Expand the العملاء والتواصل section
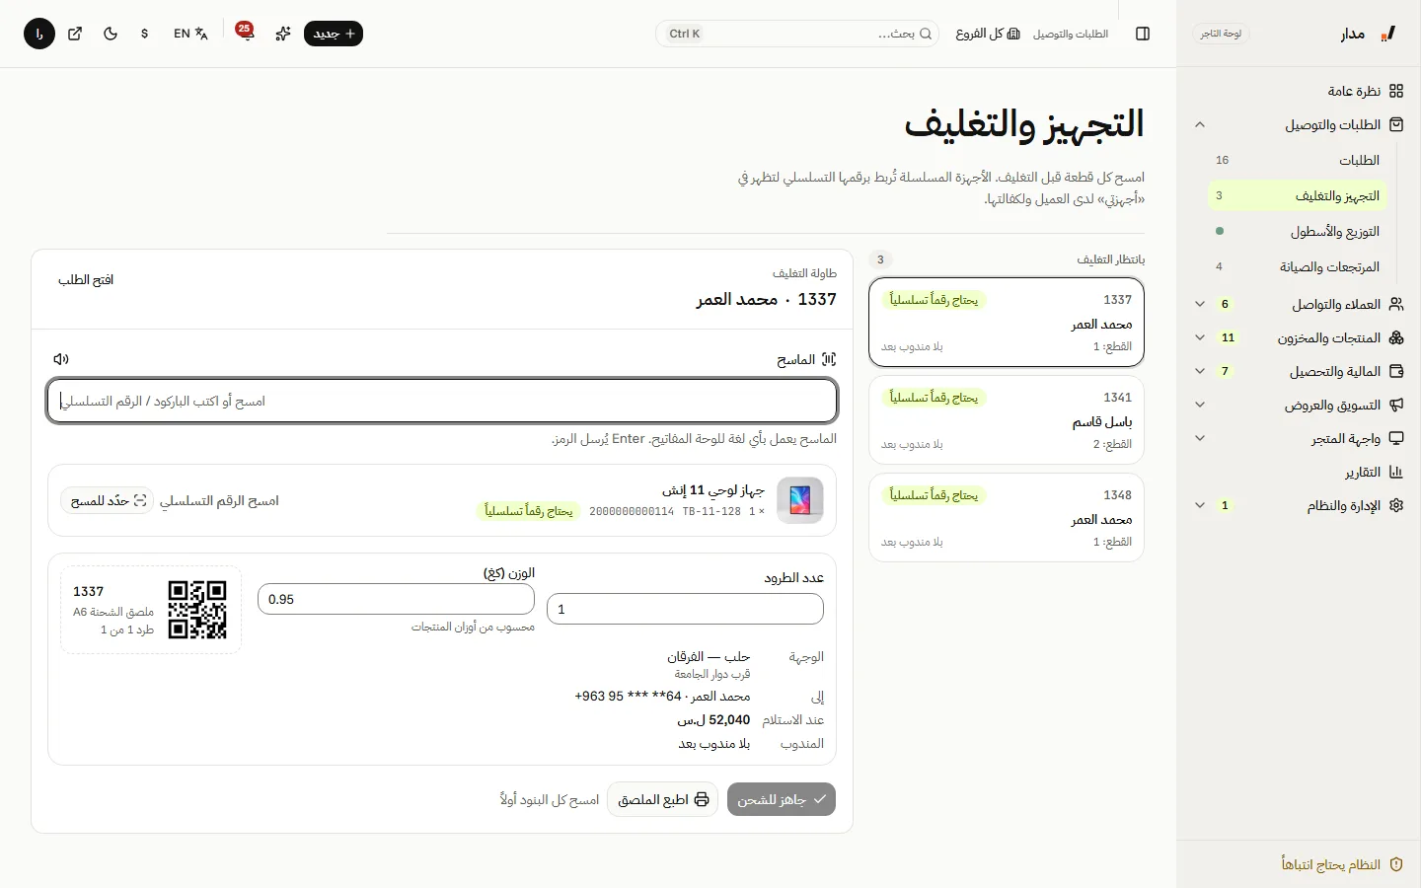Viewport: 1421px width, 888px height. [1299, 304]
